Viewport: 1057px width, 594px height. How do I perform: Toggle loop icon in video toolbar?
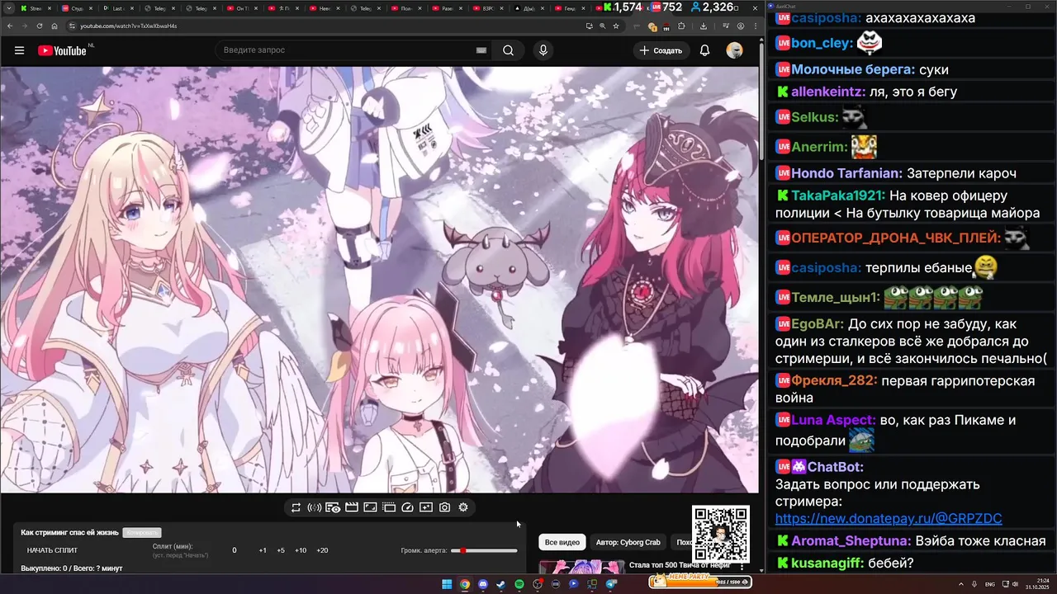click(296, 507)
